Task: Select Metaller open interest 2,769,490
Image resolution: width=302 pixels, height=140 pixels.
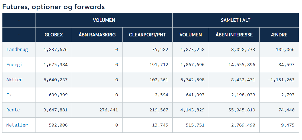Action: 243,125
